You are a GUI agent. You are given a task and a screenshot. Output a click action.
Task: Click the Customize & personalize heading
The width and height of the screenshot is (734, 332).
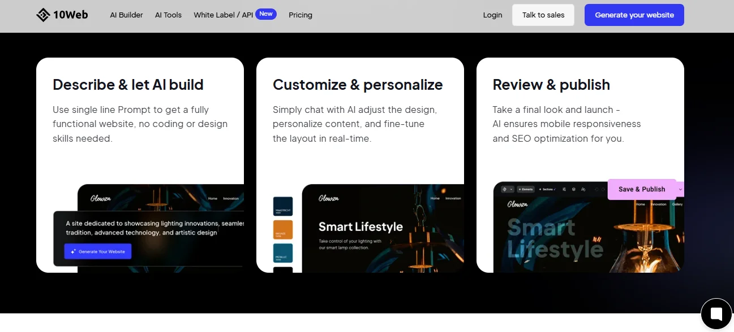[x=358, y=85]
